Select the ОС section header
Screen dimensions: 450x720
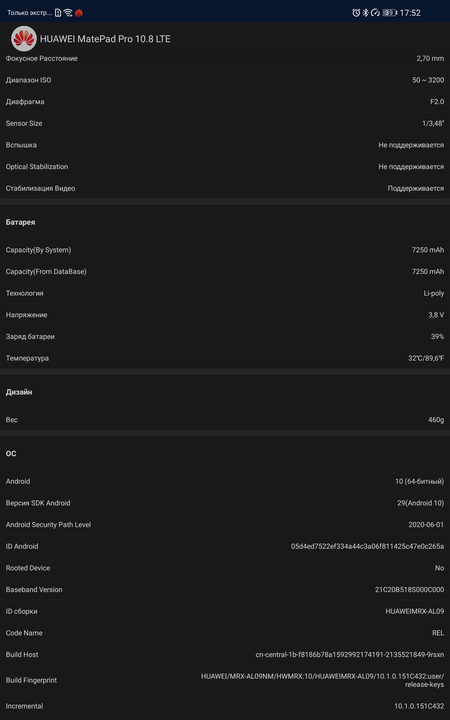(11, 454)
